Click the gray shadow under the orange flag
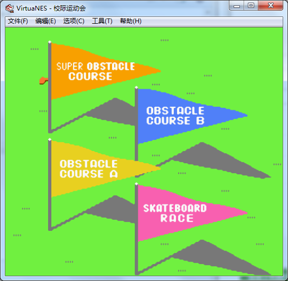Viewport: 288px width, 281px height. [x=110, y=112]
